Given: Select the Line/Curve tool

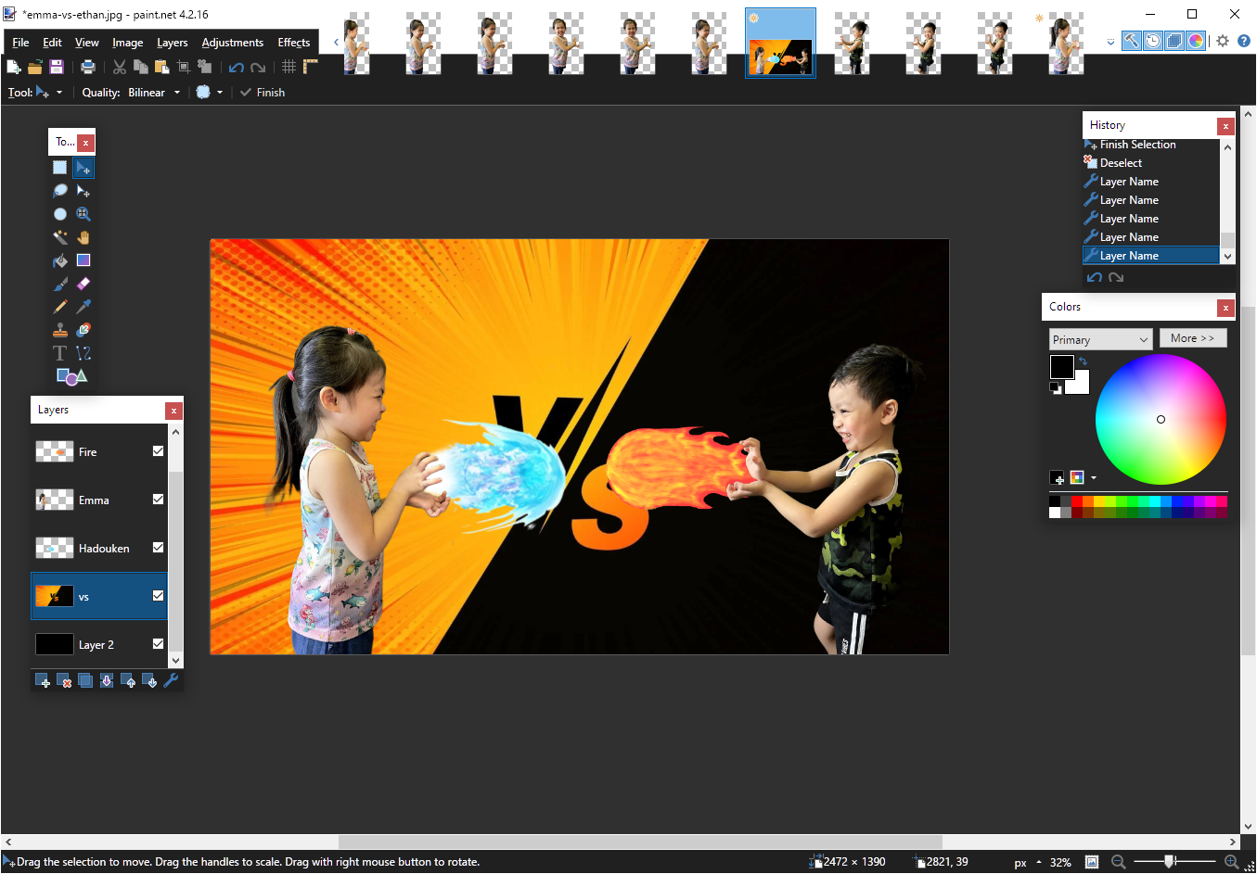Looking at the screenshot, I should coord(83,353).
